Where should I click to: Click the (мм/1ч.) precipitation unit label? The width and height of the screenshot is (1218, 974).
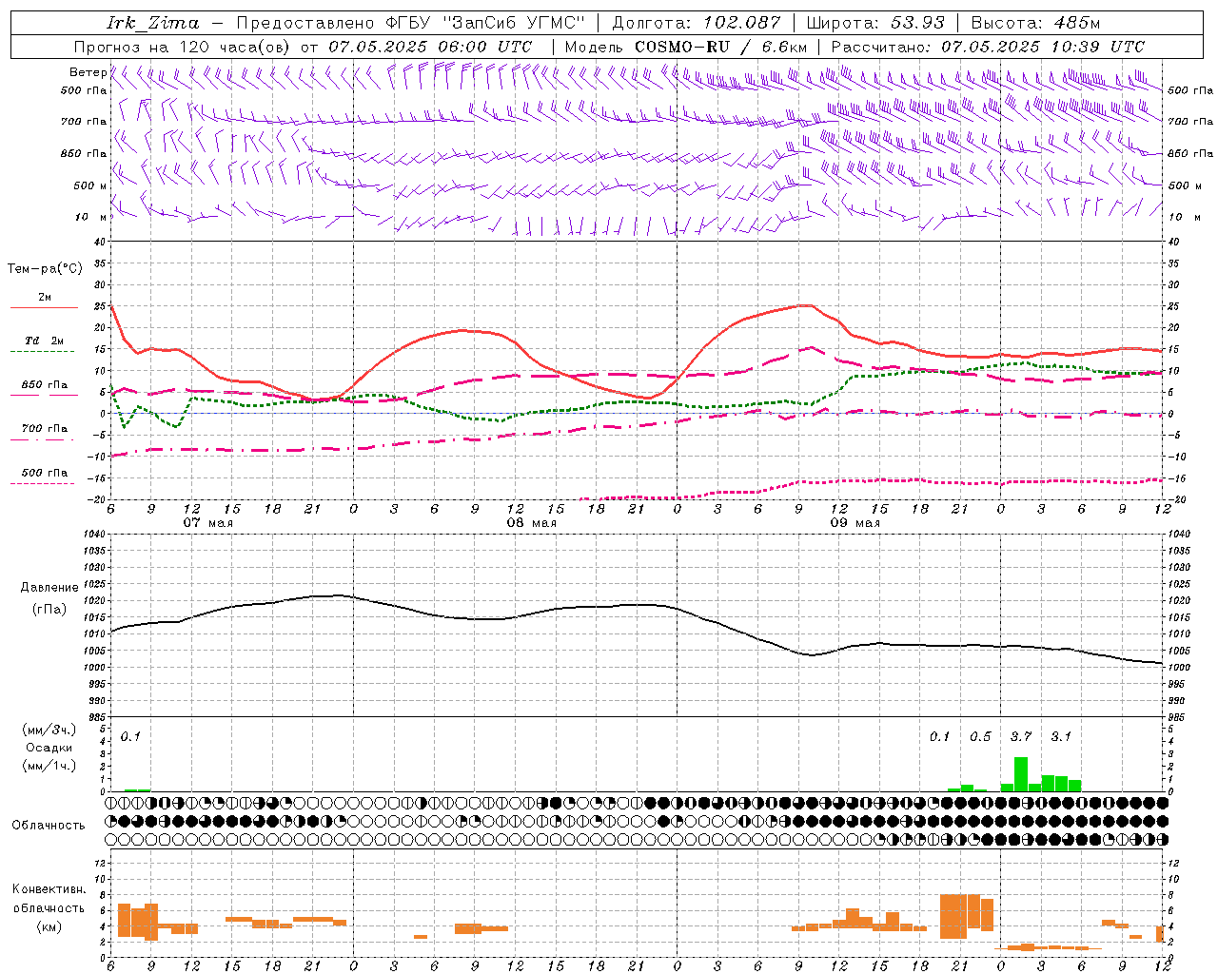[49, 766]
